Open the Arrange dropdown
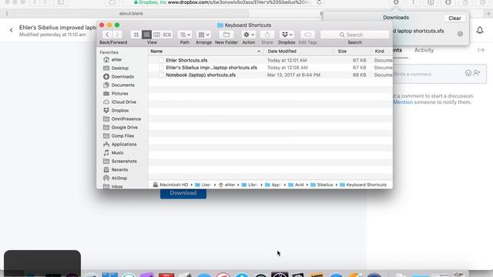The image size is (493, 277). click(203, 35)
